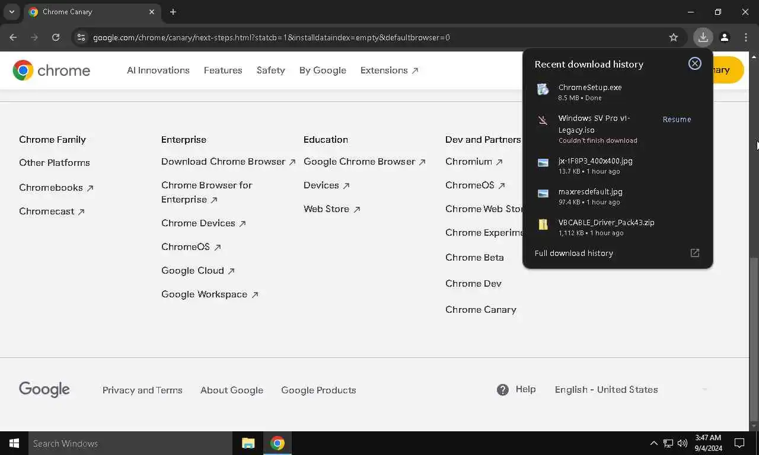Go back to previous page

point(13,37)
